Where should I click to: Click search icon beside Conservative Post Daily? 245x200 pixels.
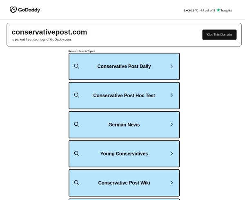click(x=76, y=66)
